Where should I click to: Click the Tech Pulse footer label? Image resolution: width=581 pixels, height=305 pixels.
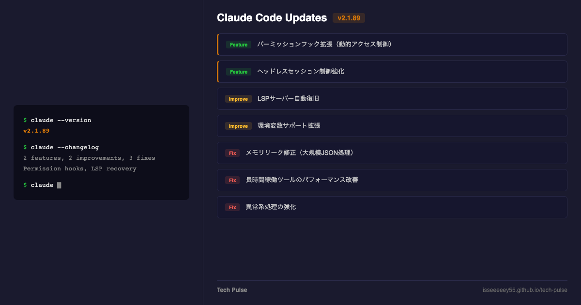pyautogui.click(x=232, y=290)
